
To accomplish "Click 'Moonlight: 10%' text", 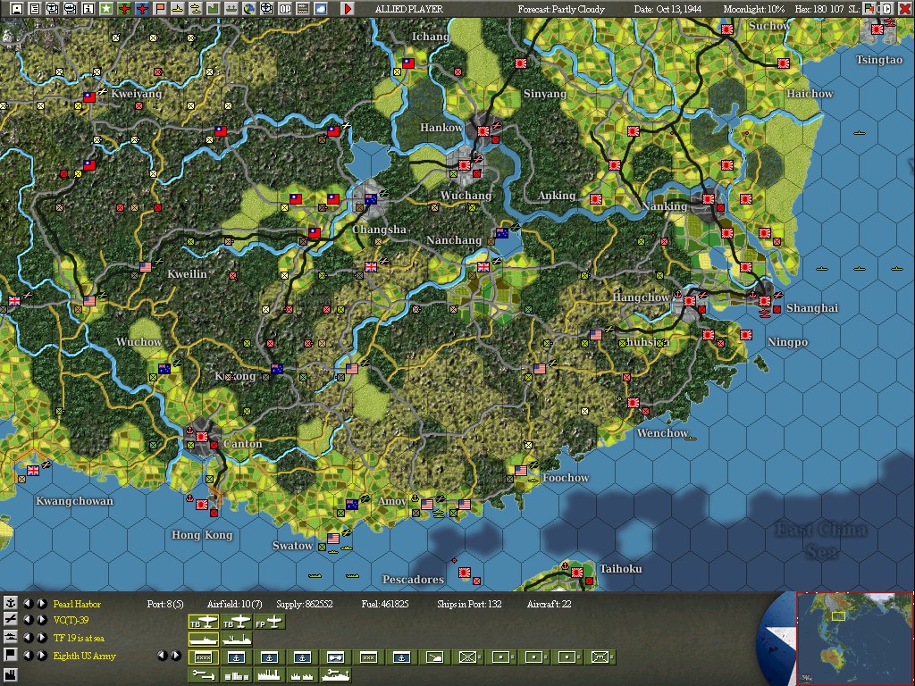I will tap(753, 9).
